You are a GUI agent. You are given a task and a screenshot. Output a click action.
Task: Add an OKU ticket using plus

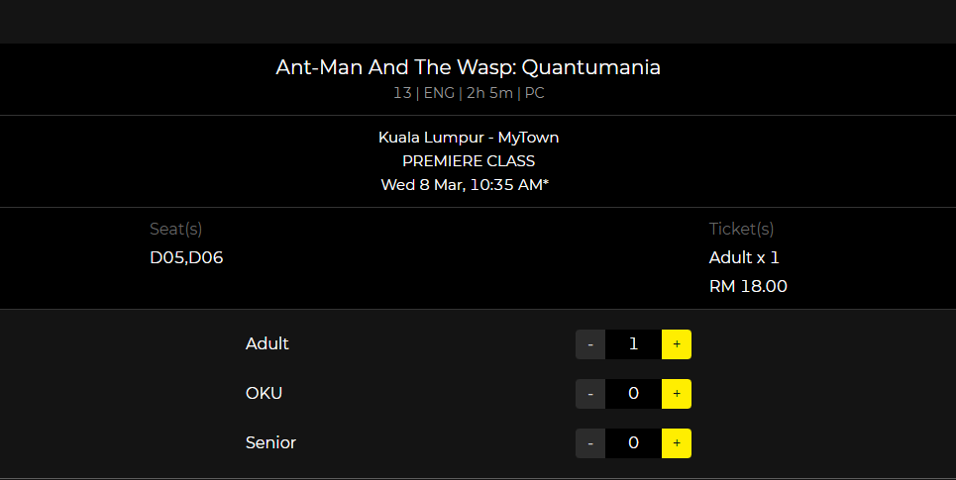click(x=677, y=394)
